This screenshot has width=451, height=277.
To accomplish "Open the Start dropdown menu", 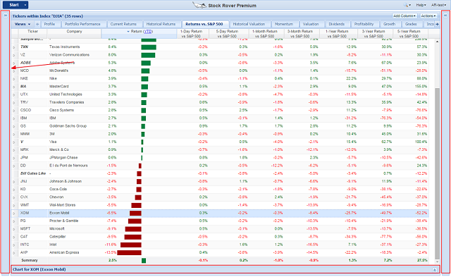I will [x=25, y=5].
